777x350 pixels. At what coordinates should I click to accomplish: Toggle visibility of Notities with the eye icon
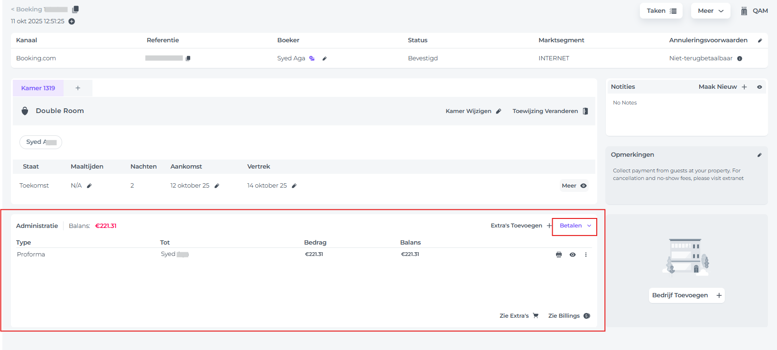759,87
